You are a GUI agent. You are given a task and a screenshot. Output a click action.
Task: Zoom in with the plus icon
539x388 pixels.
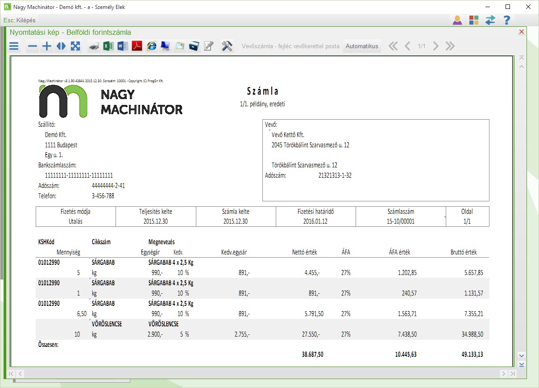(x=46, y=46)
